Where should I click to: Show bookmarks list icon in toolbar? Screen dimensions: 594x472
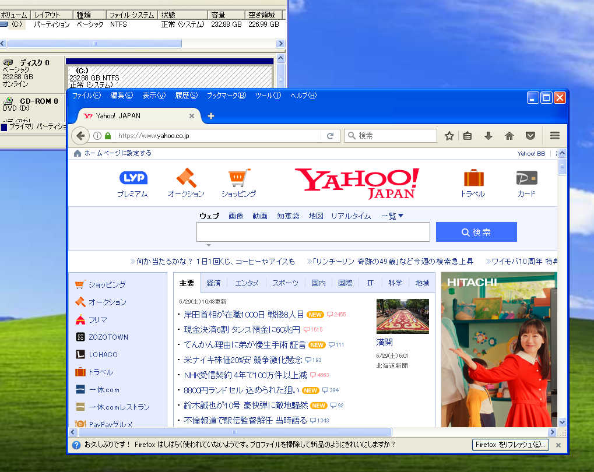tap(468, 136)
